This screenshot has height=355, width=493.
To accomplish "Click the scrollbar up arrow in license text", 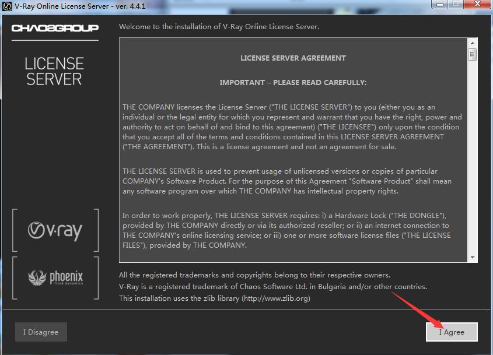I will [x=472, y=43].
